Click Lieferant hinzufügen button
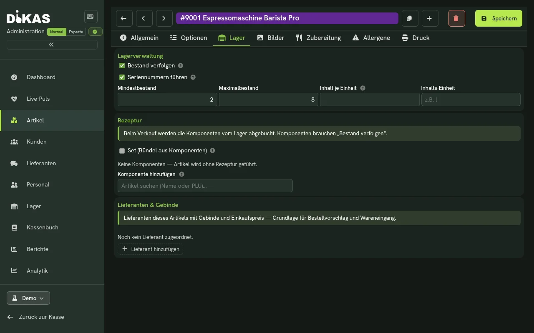The image size is (534, 333). [x=151, y=249]
